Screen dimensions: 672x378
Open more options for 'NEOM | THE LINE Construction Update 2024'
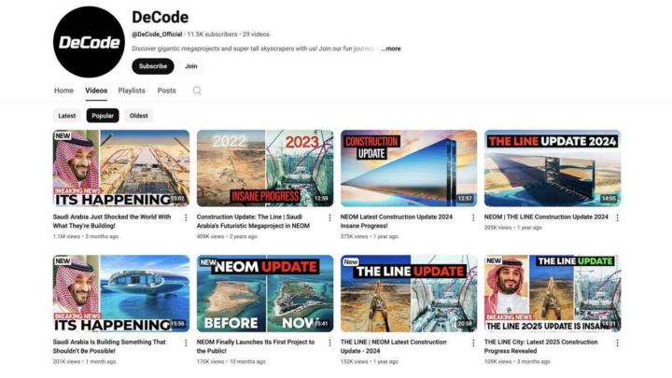click(617, 217)
